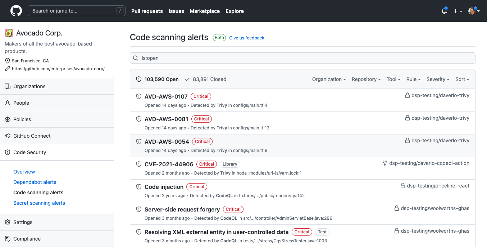The height and width of the screenshot is (247, 487).
Task: Click the GitHub logo icon
Action: 16,11
